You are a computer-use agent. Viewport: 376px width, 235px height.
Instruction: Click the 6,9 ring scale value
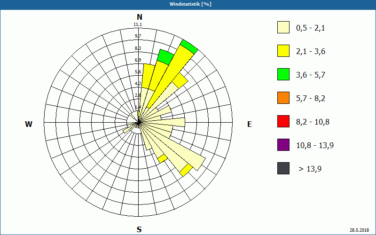click(x=138, y=60)
